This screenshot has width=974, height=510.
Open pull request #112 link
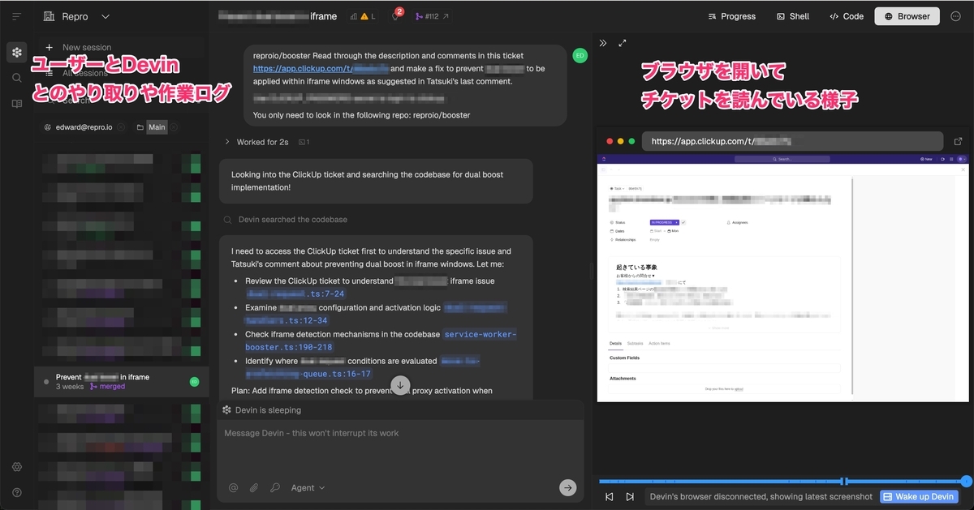(x=431, y=16)
